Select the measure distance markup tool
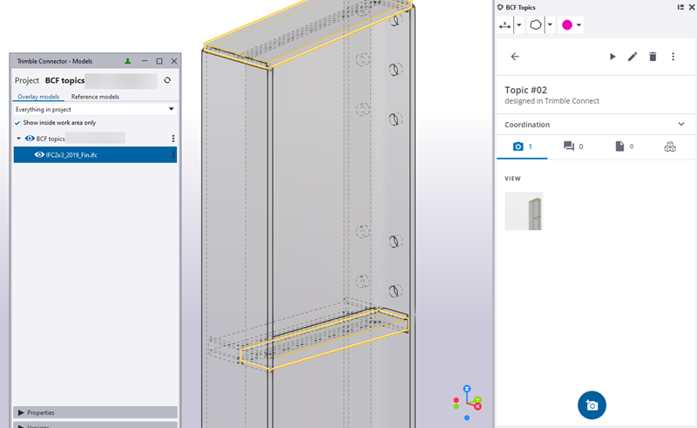The height and width of the screenshot is (428, 697). tap(505, 25)
